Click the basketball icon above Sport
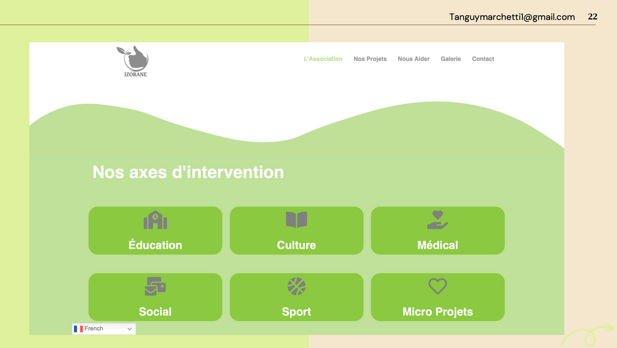This screenshot has height=348, width=617. (x=296, y=286)
